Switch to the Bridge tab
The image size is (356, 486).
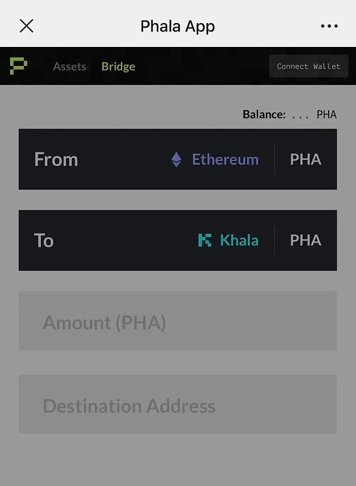[118, 67]
